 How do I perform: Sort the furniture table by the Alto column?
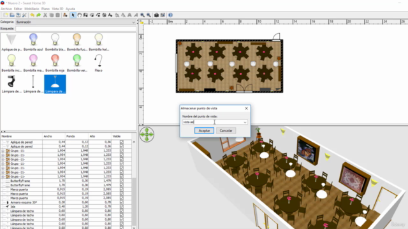[x=99, y=136]
